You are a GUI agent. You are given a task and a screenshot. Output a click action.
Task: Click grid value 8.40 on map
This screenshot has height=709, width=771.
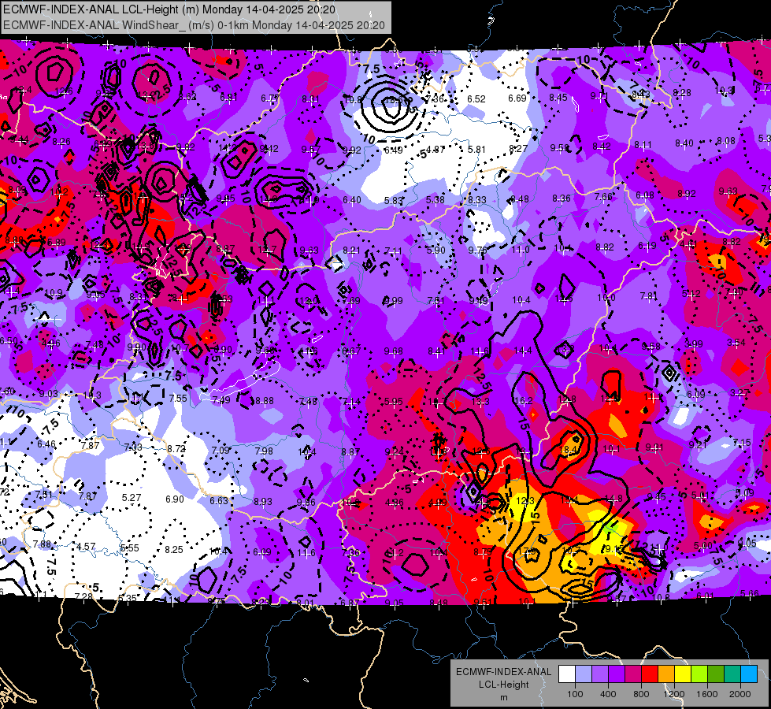point(684,143)
